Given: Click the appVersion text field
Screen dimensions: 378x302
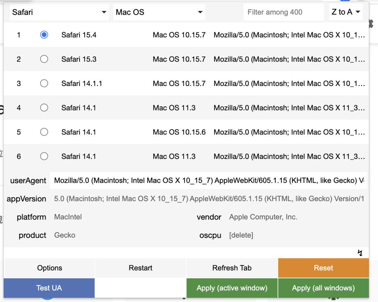Looking at the screenshot, I should click(209, 199).
